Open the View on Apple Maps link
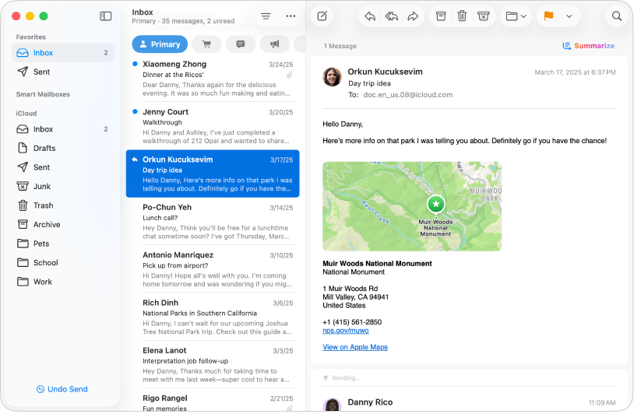This screenshot has height=414, width=634. [x=354, y=347]
